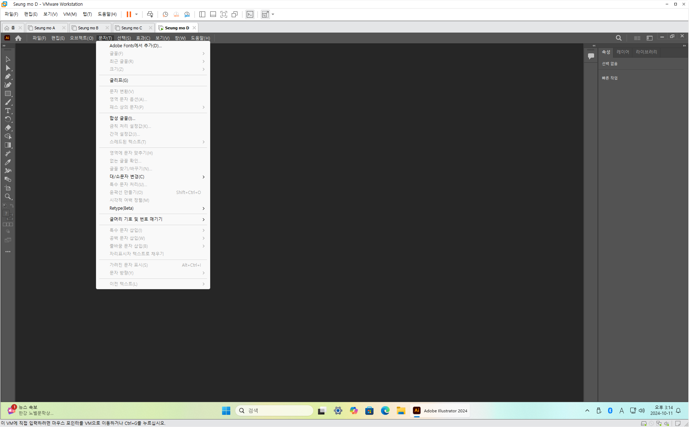
Task: Click the default fill and stroke icon
Action: tap(5, 205)
